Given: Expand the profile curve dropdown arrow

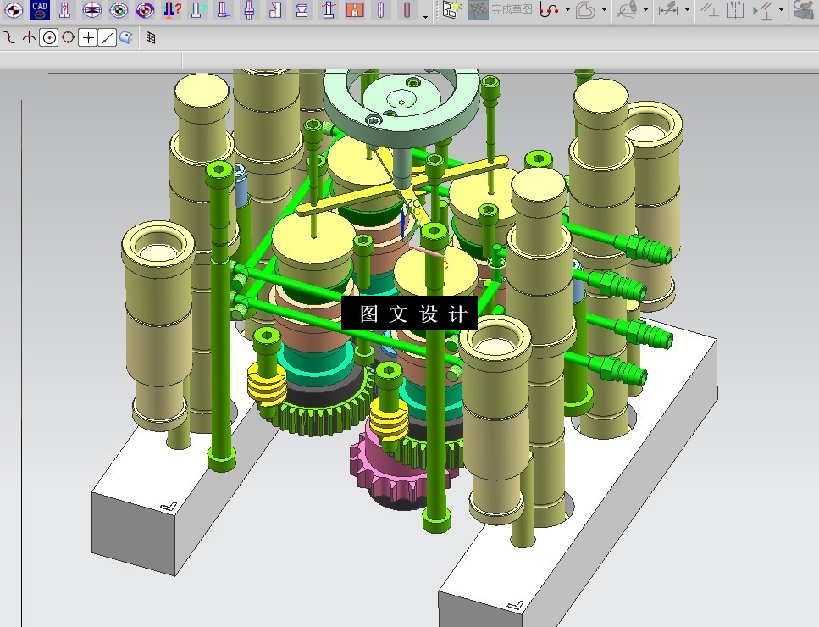Looking at the screenshot, I should tap(567, 10).
